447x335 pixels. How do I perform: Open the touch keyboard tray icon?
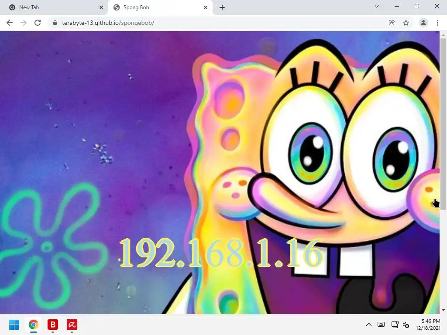381,325
